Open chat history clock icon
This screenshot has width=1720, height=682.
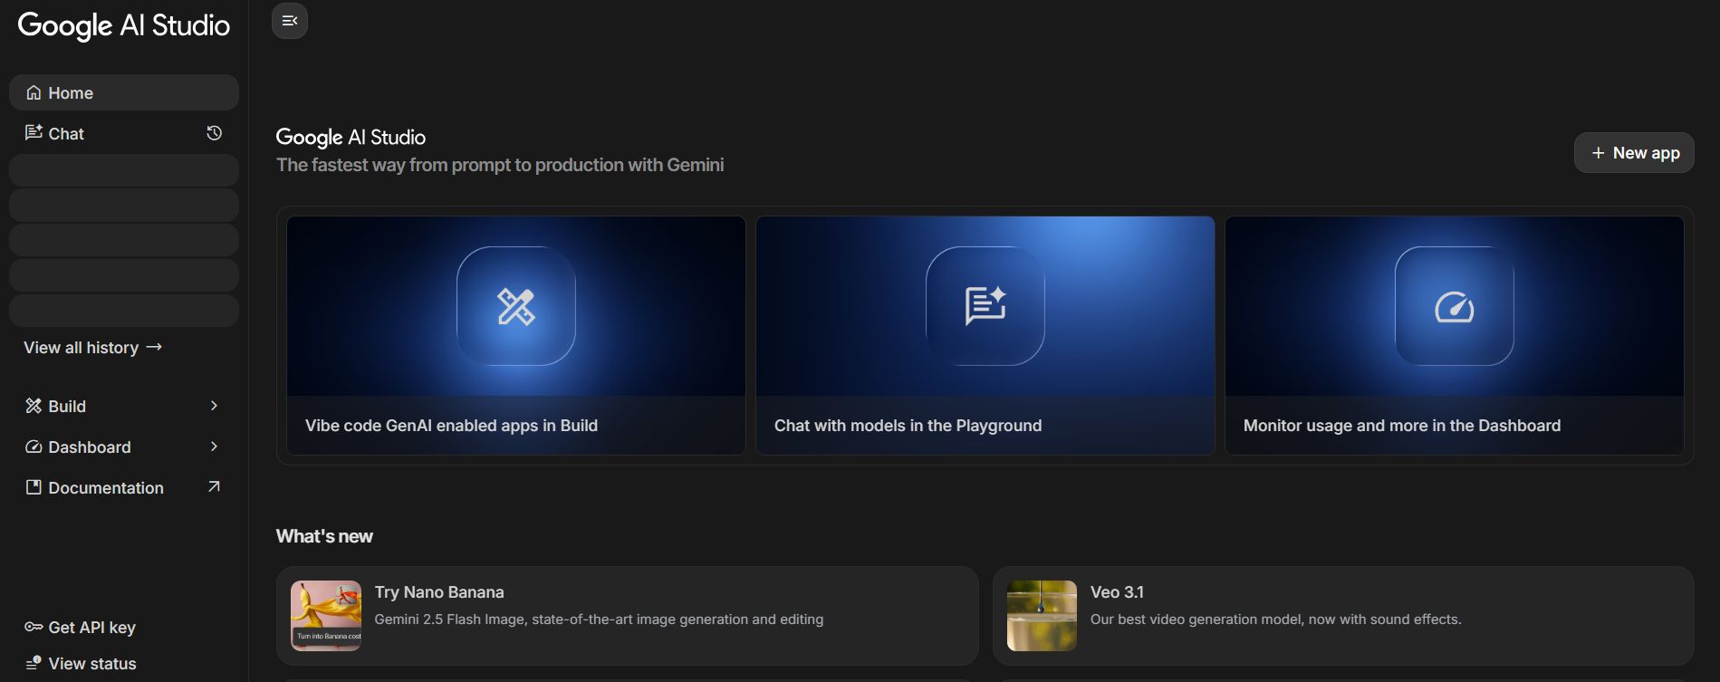[214, 133]
